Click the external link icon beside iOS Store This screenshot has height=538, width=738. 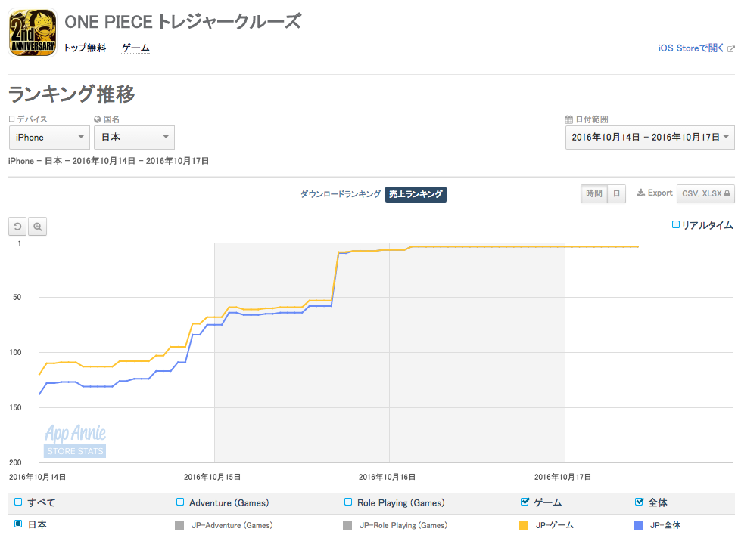coord(731,48)
